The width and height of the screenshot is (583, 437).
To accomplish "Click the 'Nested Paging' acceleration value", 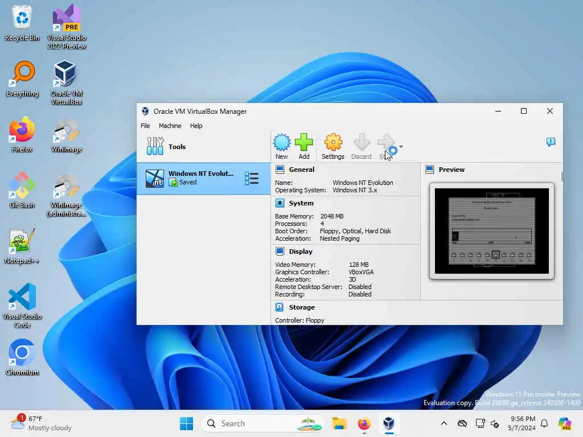I will [x=339, y=238].
